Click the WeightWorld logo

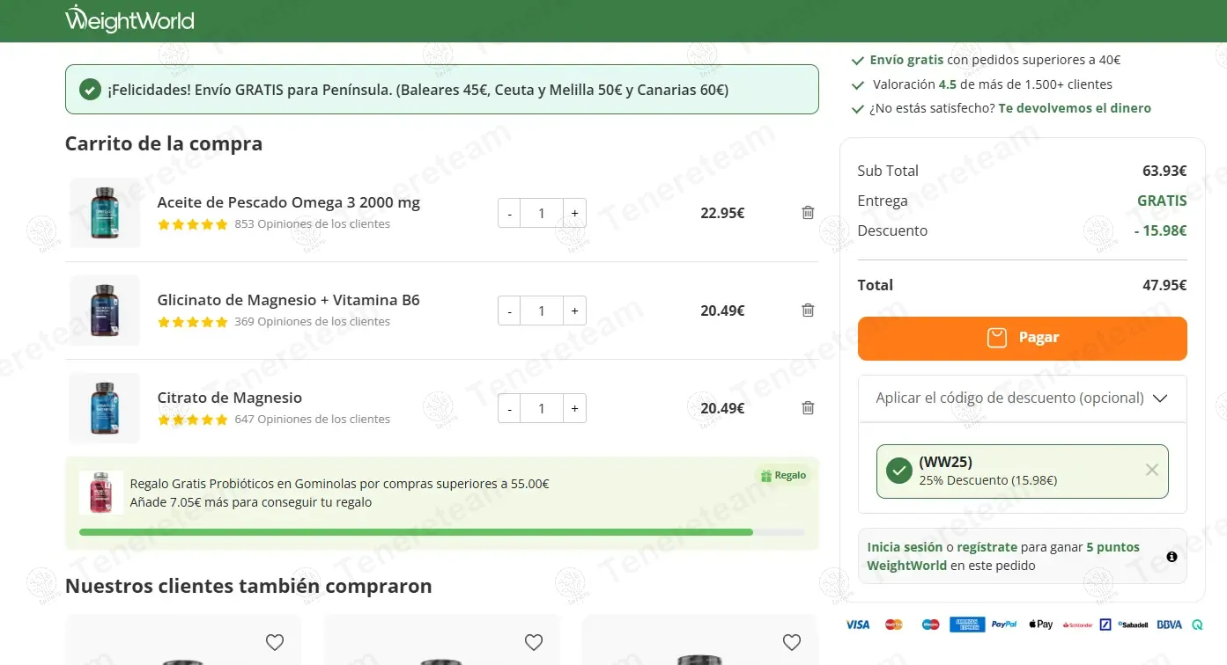click(x=129, y=19)
